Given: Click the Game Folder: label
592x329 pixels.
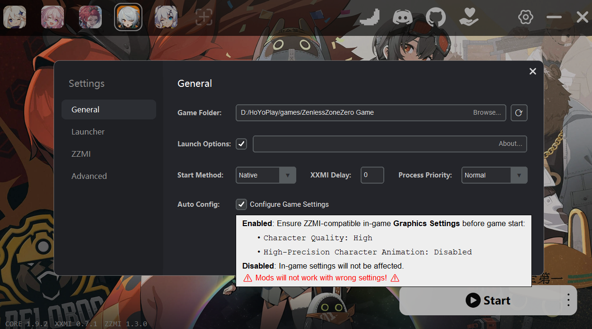Looking at the screenshot, I should pos(200,113).
